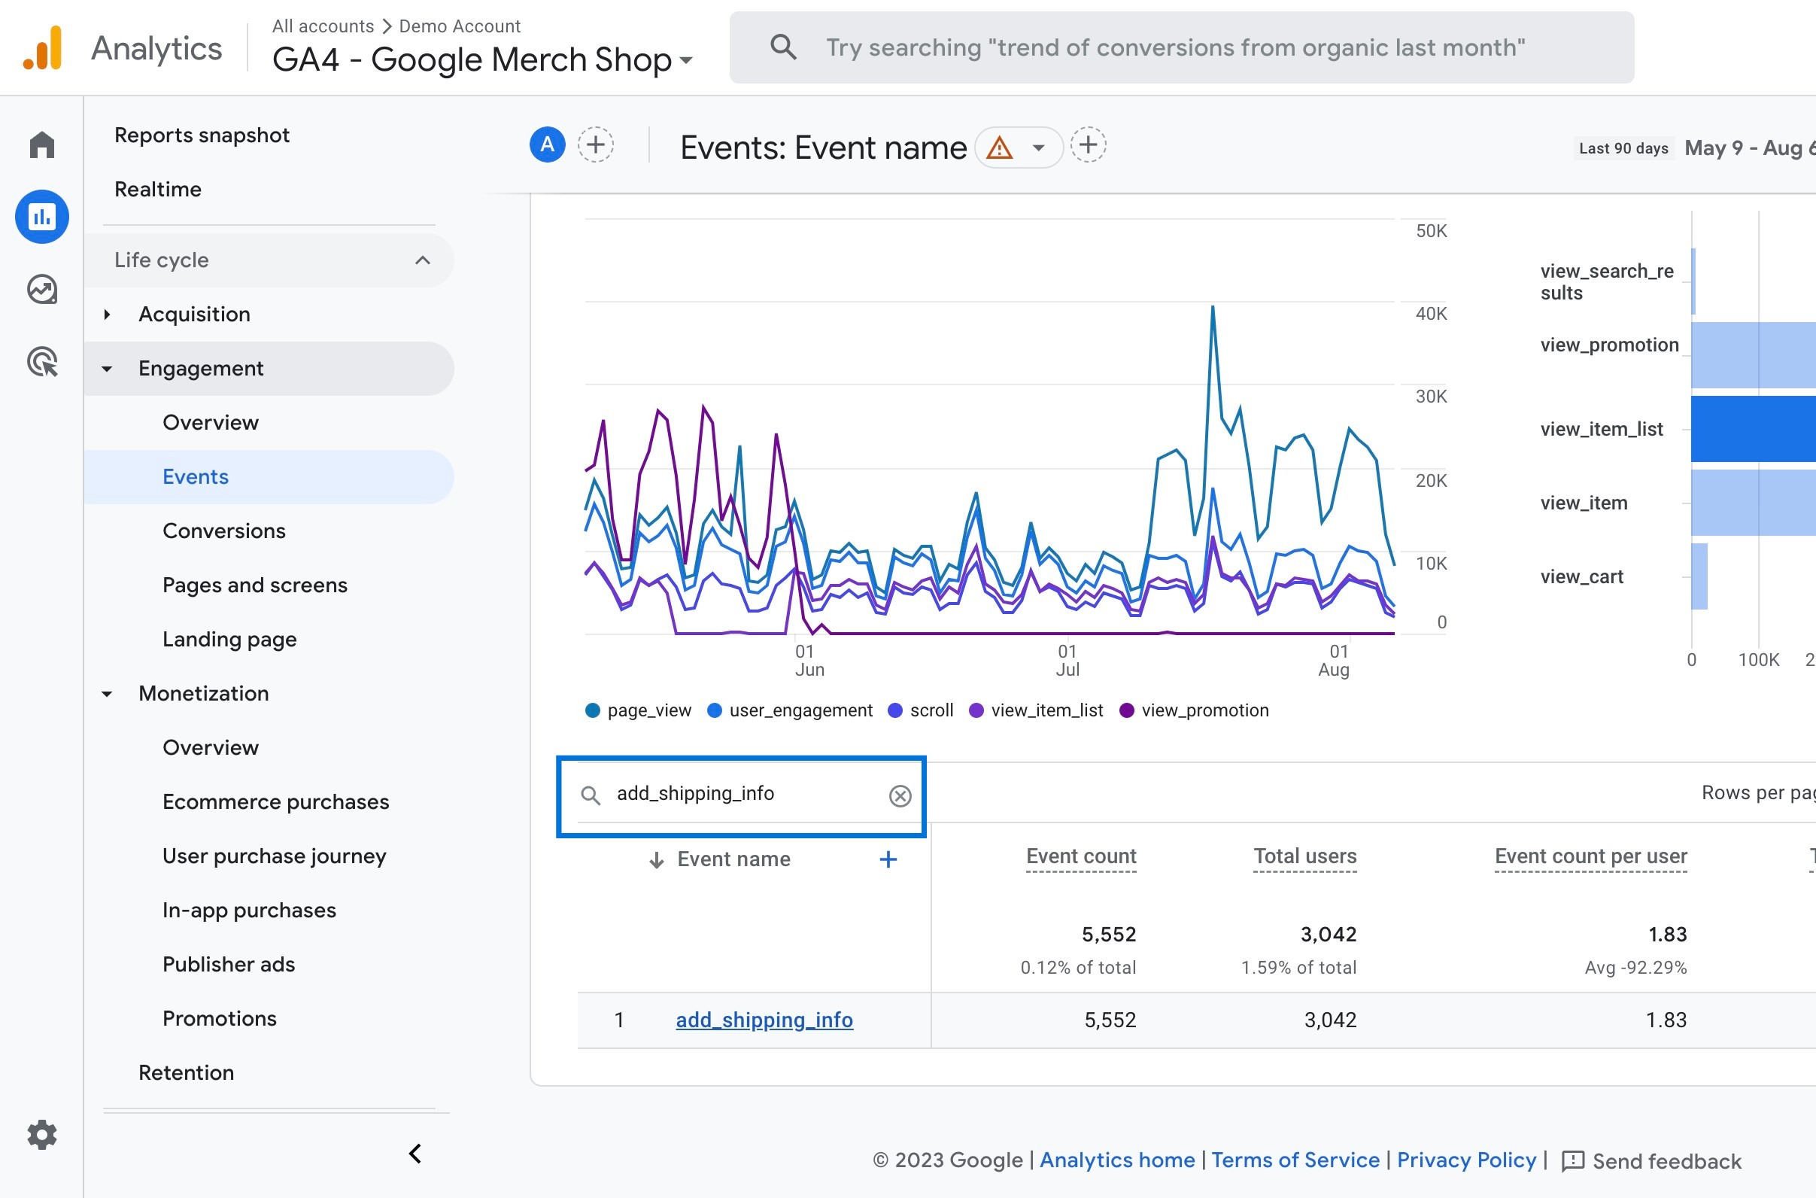Sort by Event count per user header
The image size is (1816, 1198).
(x=1591, y=856)
